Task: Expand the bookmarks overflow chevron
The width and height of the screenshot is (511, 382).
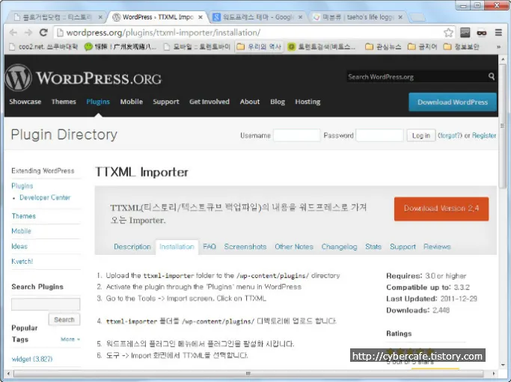Action: tap(498, 47)
